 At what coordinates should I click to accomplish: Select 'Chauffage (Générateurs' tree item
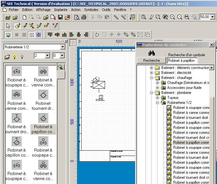click(x=188, y=83)
